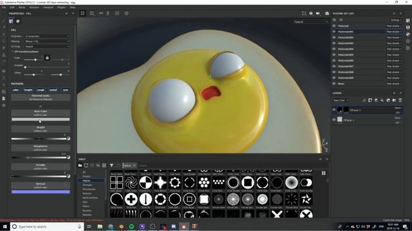Open the Window menu

click(x=34, y=7)
